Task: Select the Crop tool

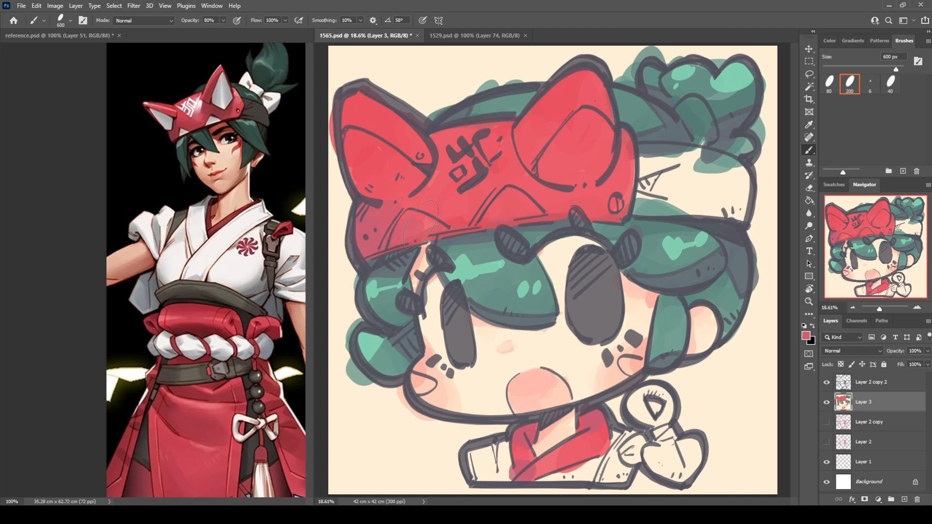Action: (x=809, y=99)
